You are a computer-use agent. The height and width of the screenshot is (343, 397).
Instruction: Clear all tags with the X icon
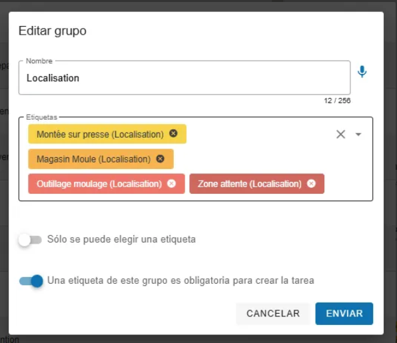pyautogui.click(x=341, y=134)
